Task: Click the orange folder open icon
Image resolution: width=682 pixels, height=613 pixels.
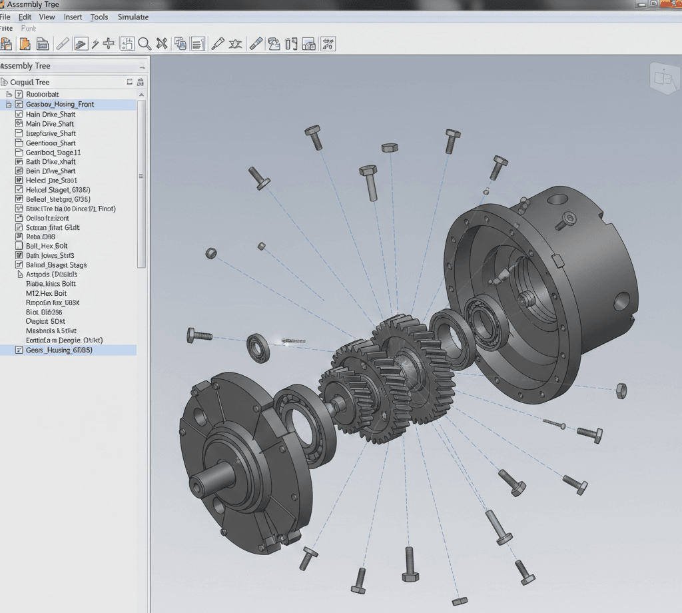Action: pos(25,44)
